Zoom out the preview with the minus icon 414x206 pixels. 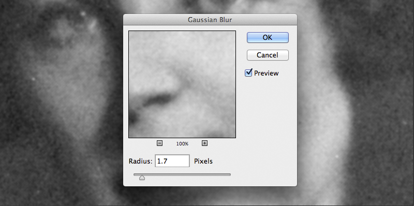pos(159,143)
